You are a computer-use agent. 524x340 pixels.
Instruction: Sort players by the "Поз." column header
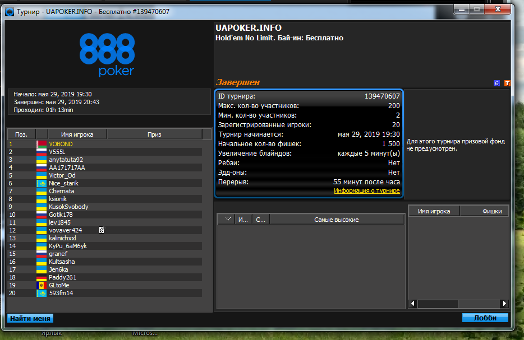21,134
